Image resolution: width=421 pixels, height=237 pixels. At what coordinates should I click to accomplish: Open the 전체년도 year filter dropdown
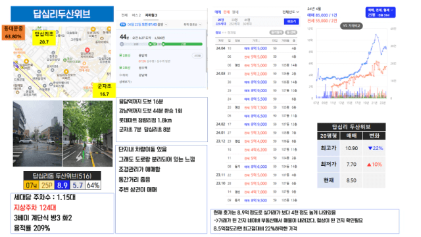[x=291, y=12]
